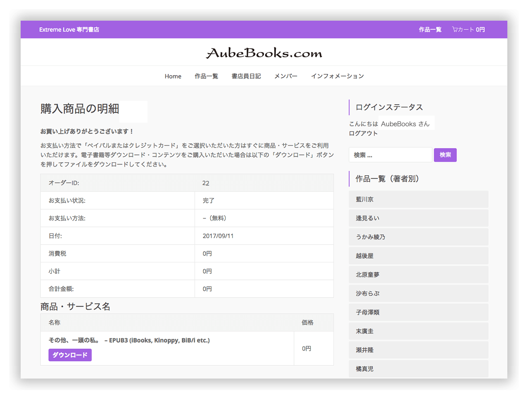
Task: Click the 名称 column header
Action: [55, 322]
